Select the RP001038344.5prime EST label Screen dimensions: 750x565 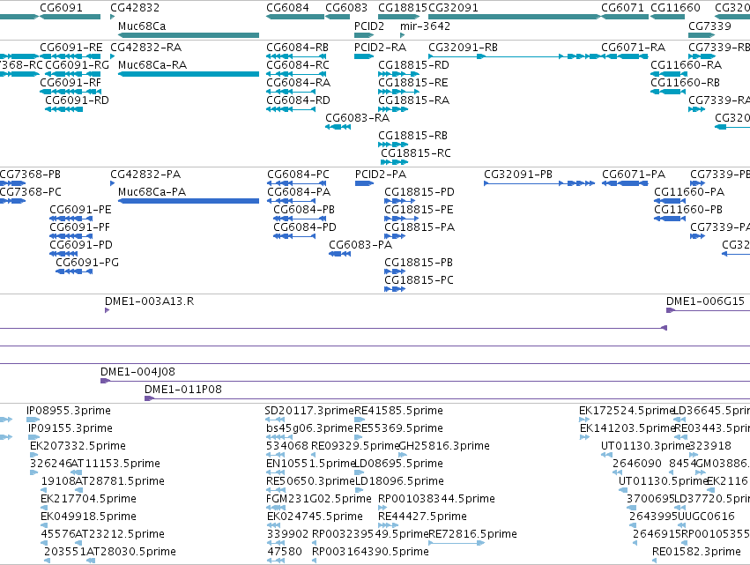coord(436,499)
